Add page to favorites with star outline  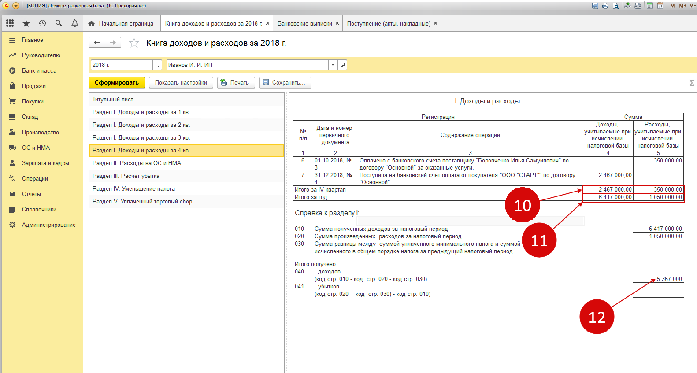click(134, 43)
